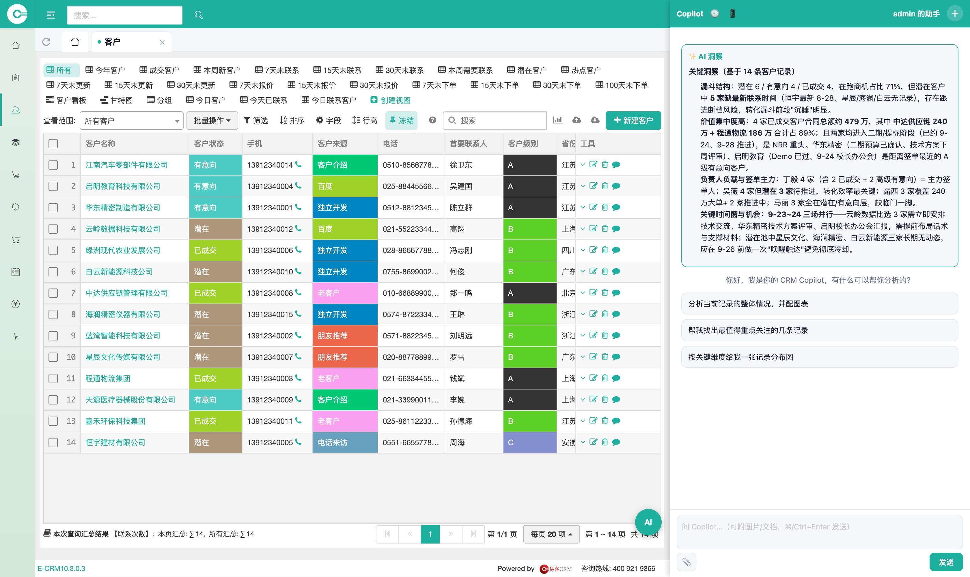Image resolution: width=970 pixels, height=577 pixels.
Task: Click the 创建视图 link
Action: click(390, 100)
